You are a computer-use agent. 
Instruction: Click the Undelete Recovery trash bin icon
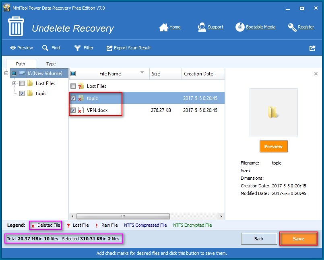click(x=16, y=26)
